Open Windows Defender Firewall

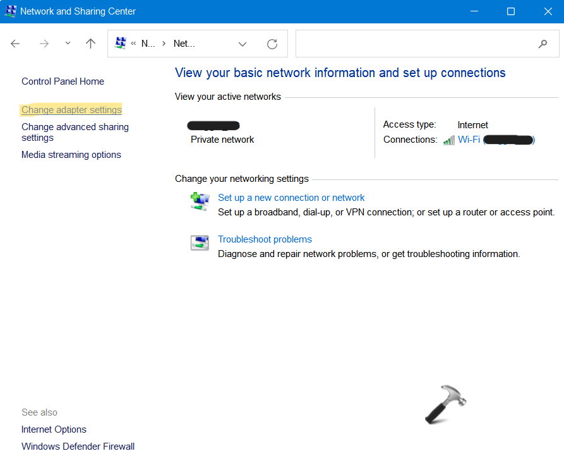point(78,447)
